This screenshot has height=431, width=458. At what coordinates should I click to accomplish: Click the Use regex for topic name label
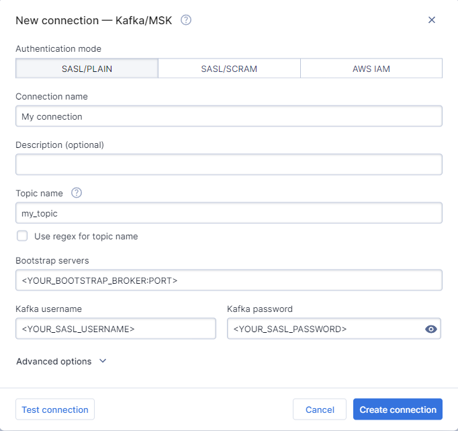coord(86,236)
